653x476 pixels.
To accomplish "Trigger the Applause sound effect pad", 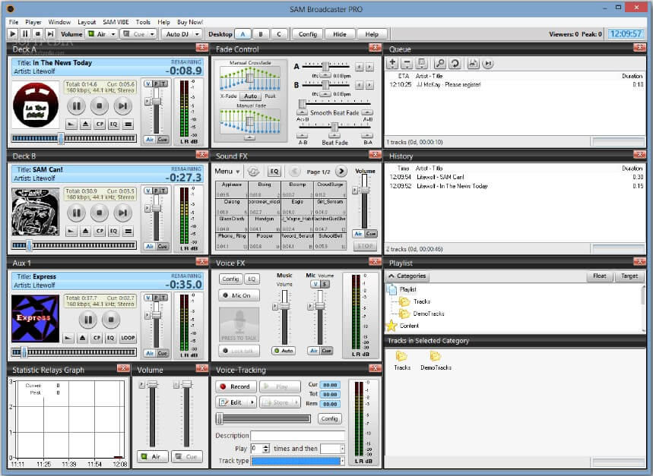I will coord(232,189).
